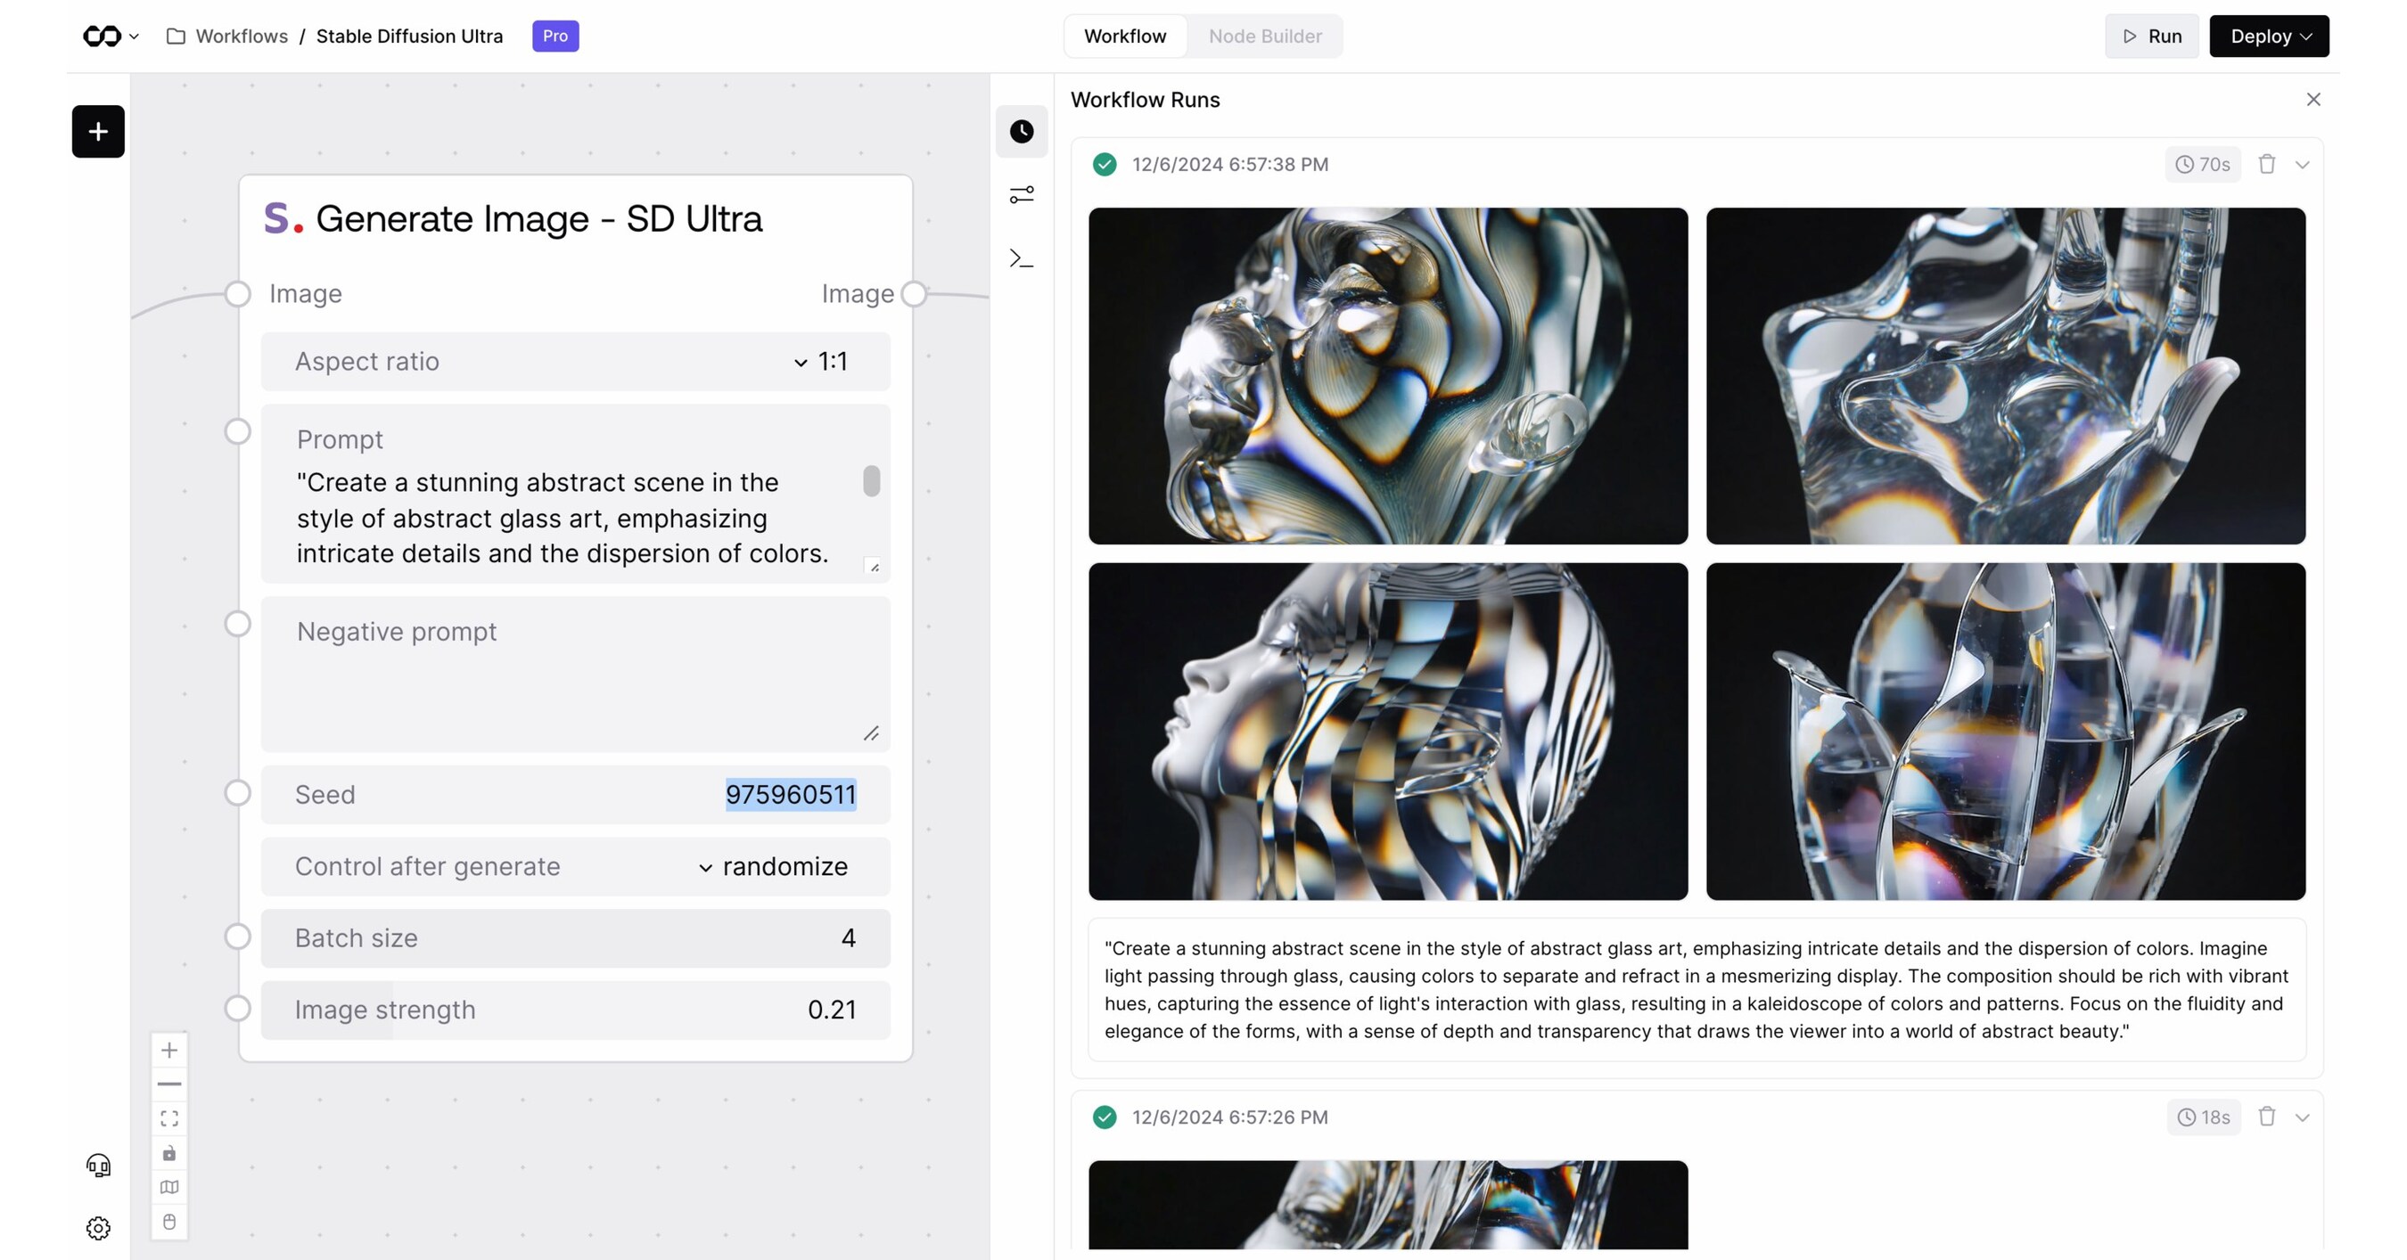Fit the workflow to screen

pyautogui.click(x=169, y=1118)
